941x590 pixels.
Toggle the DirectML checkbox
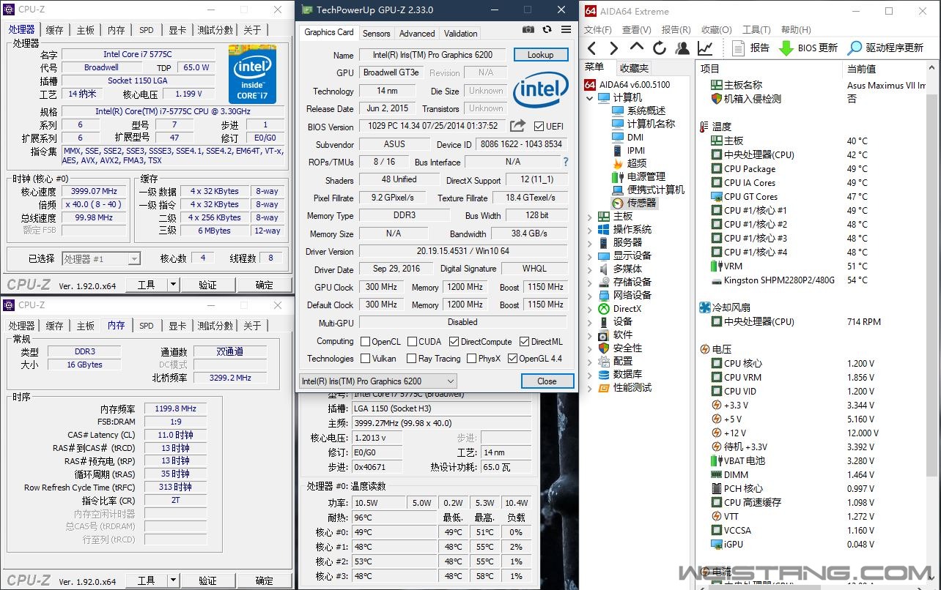(525, 342)
